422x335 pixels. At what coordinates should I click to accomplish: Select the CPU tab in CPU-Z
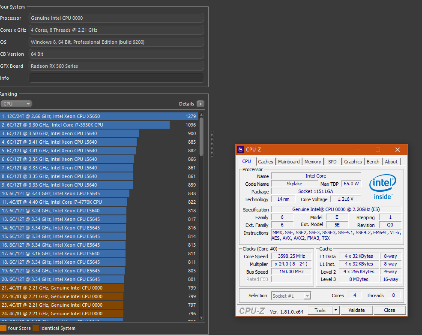246,161
